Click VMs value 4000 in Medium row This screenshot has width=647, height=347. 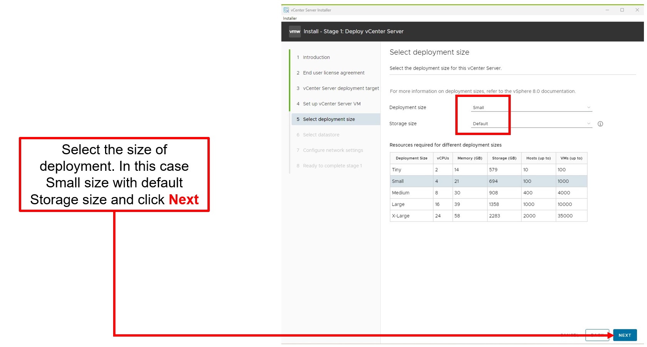click(572, 193)
